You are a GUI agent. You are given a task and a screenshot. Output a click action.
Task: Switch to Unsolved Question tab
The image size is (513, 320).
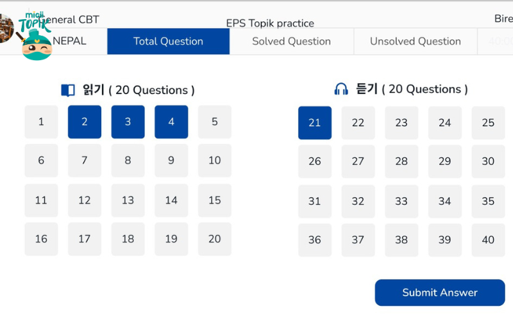[415, 42]
